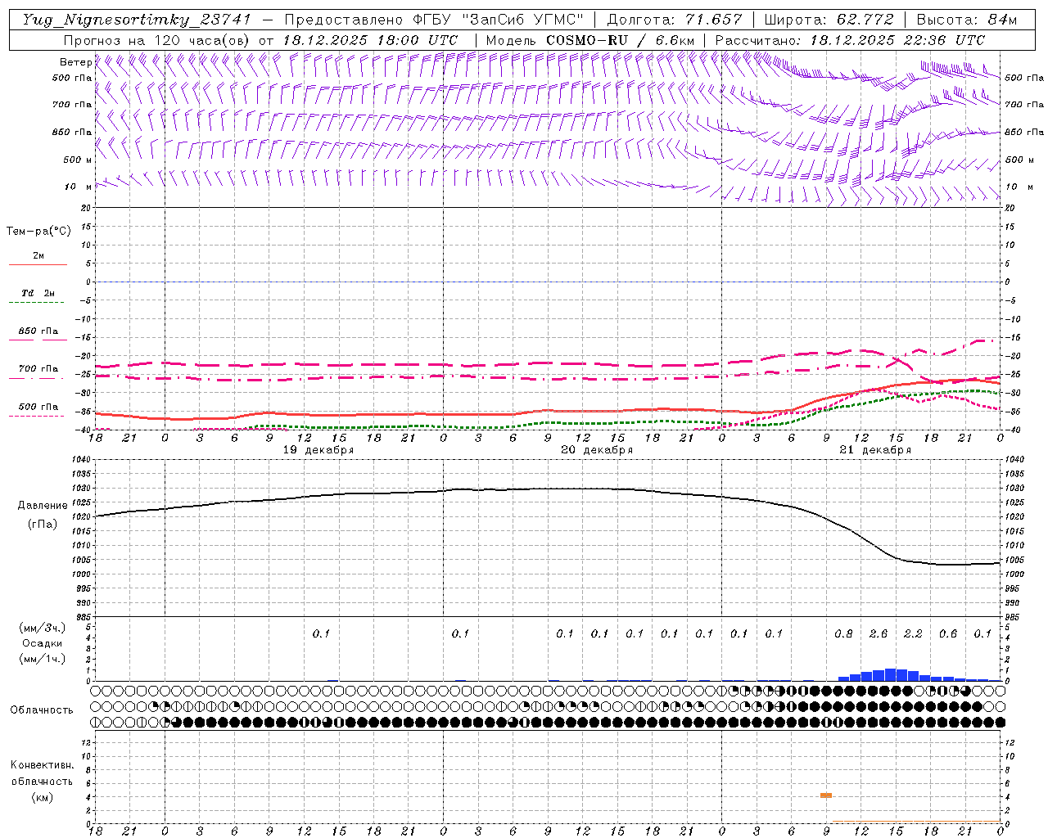Click the Прогноз на 120 часа(ов) text
Screen dimensions: 1048x838
coord(157,40)
